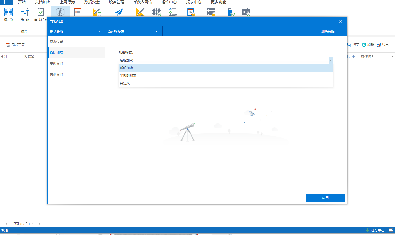Click the 终端名 column header
395x235 pixels.
35,57
